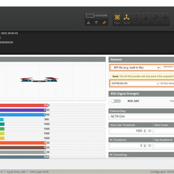
Task: Click the GPS sensor icon
Action: (156, 19)
